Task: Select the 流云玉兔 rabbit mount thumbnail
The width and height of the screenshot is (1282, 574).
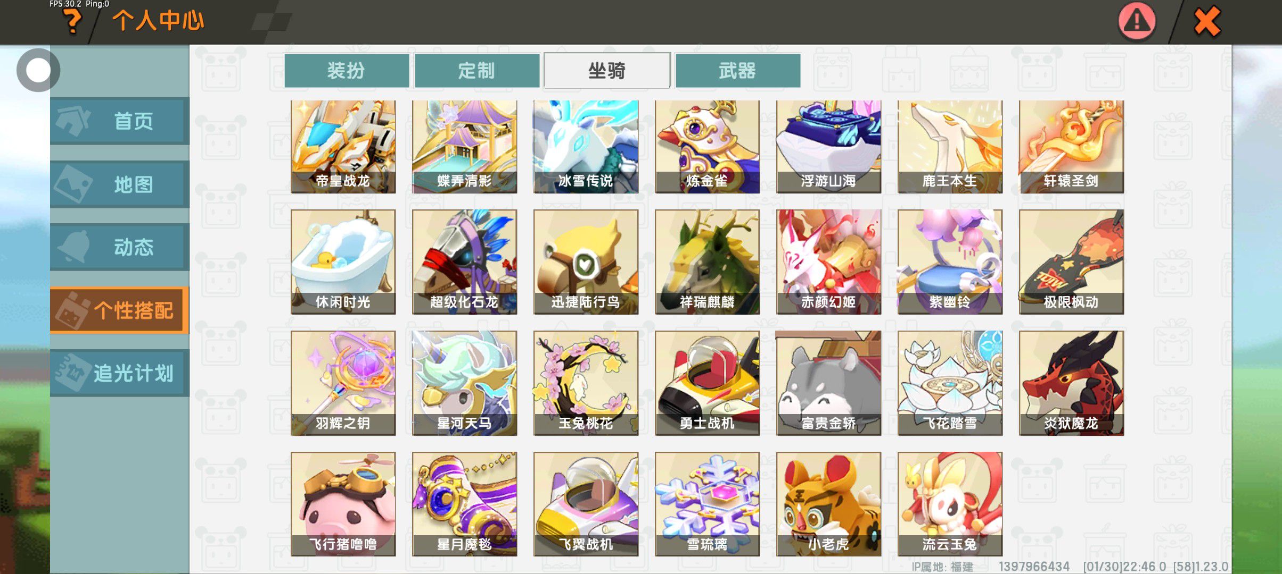Action: [x=950, y=504]
